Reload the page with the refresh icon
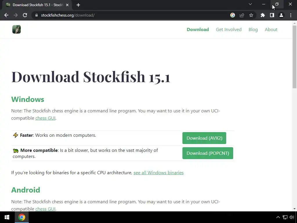 25,15
